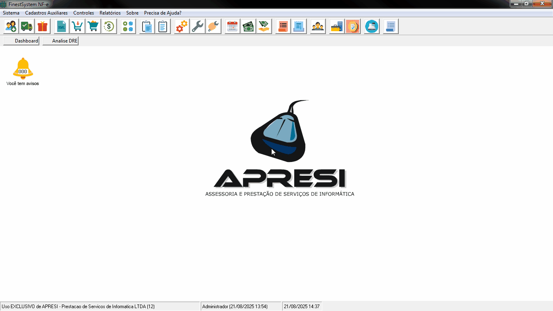Click the add customer people icon
Viewport: 553px width, 311px height.
coord(11,27)
